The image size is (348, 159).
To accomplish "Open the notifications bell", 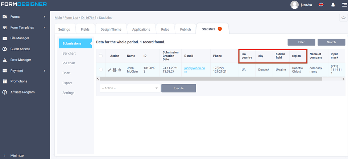I will pos(333,5).
